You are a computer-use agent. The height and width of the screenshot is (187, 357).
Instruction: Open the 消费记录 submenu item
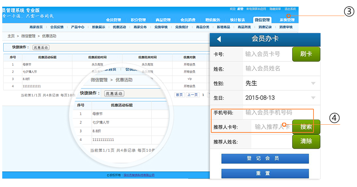click(x=265, y=27)
